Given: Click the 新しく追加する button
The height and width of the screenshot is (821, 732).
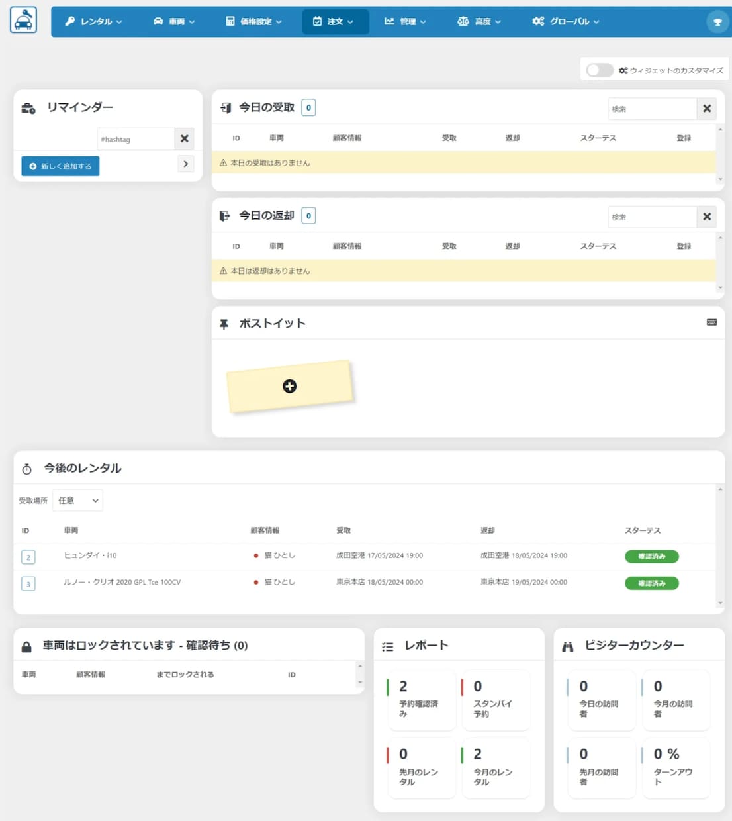Looking at the screenshot, I should click(x=60, y=166).
